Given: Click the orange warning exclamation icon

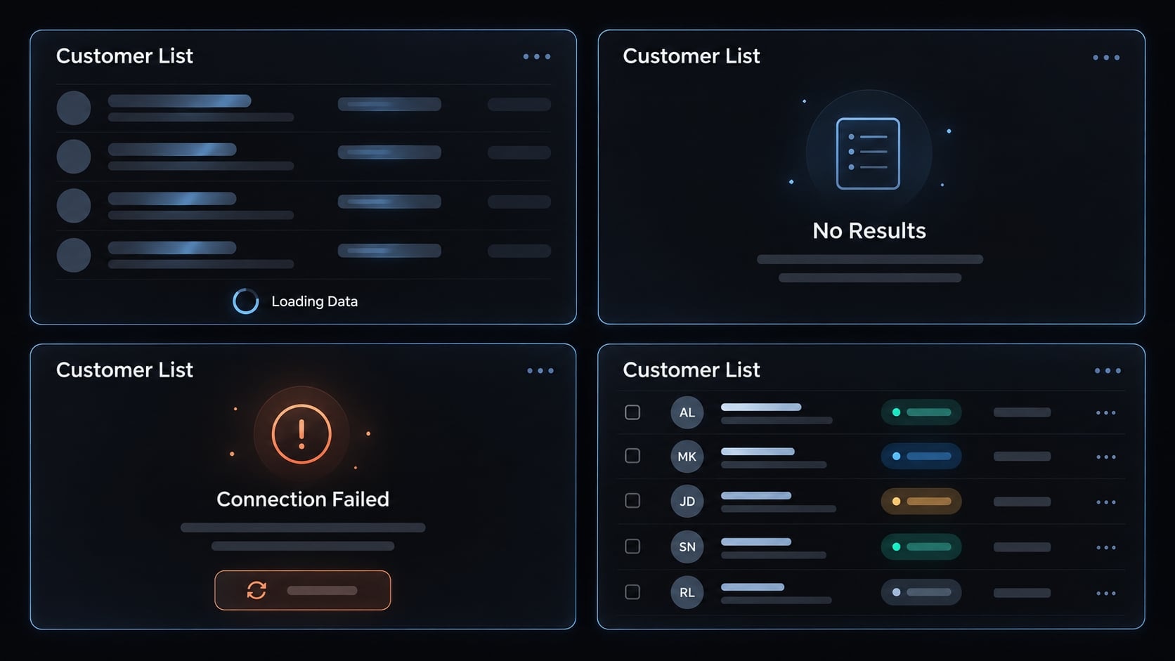Looking at the screenshot, I should (301, 434).
